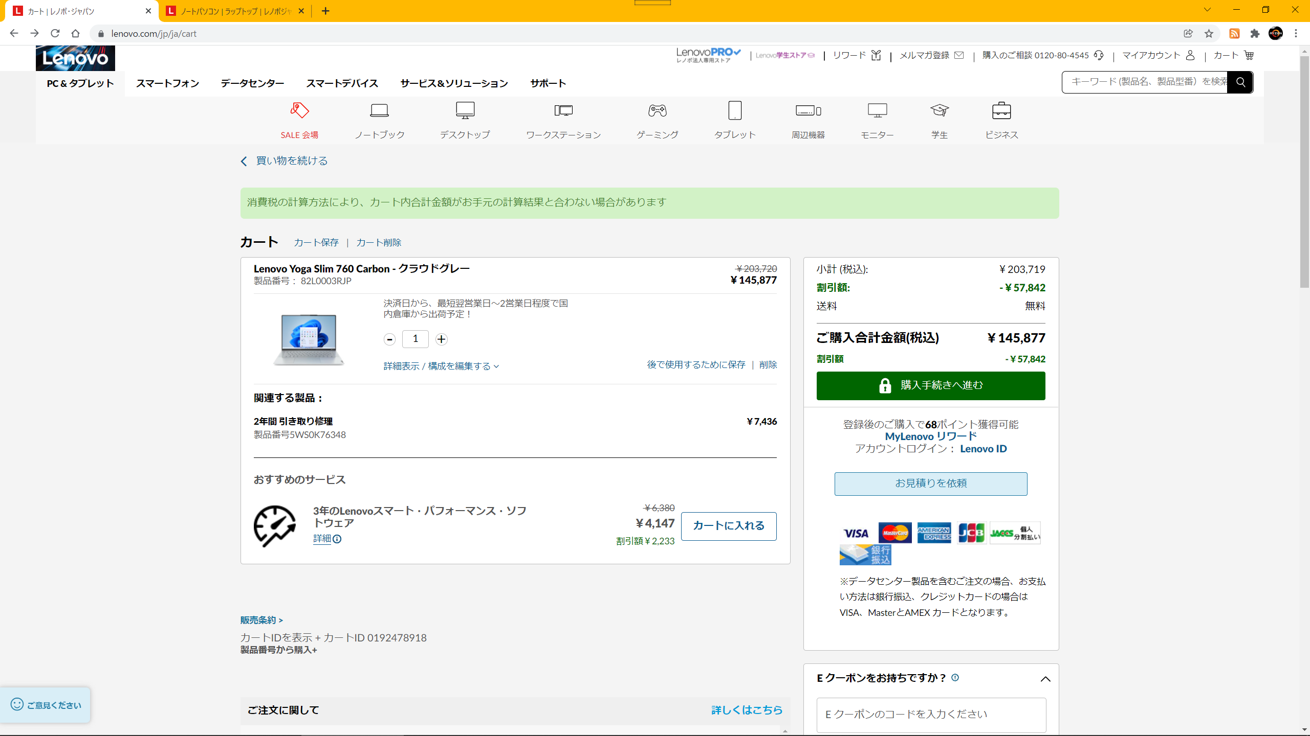
Task: Open the ビジネス briefcase icon
Action: point(1001,110)
